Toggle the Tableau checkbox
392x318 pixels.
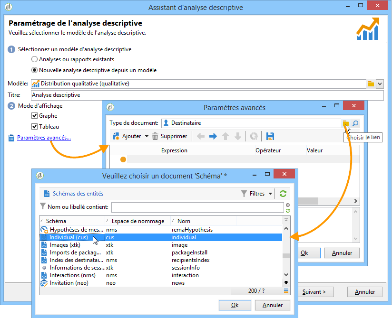(35, 127)
